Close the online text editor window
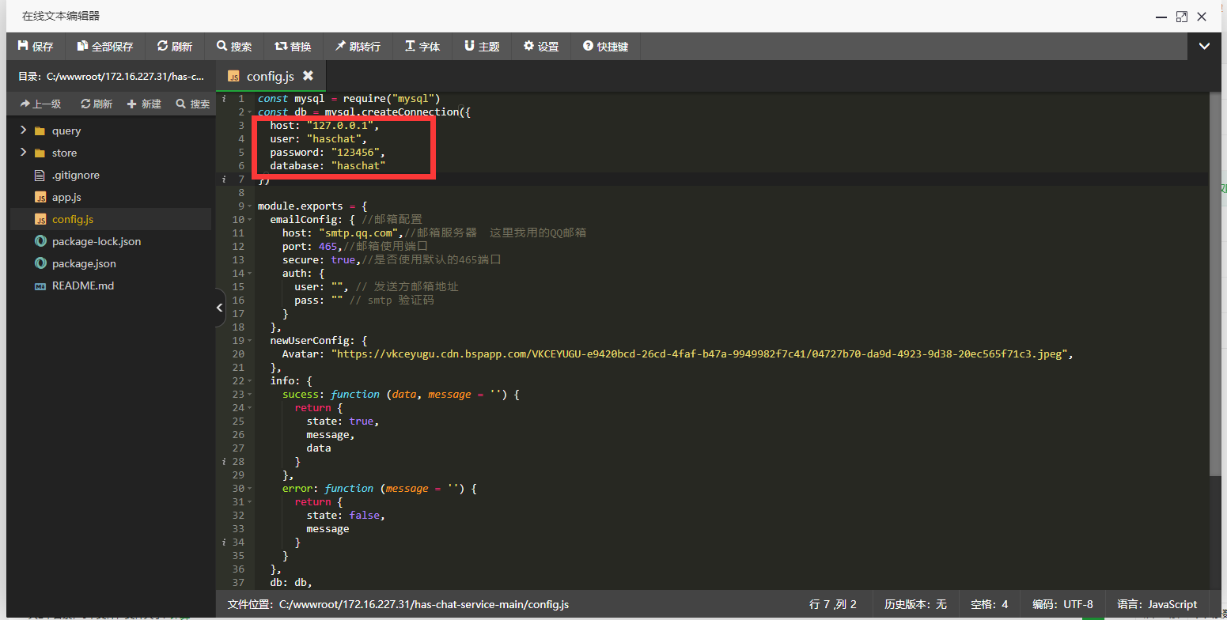 (1202, 16)
